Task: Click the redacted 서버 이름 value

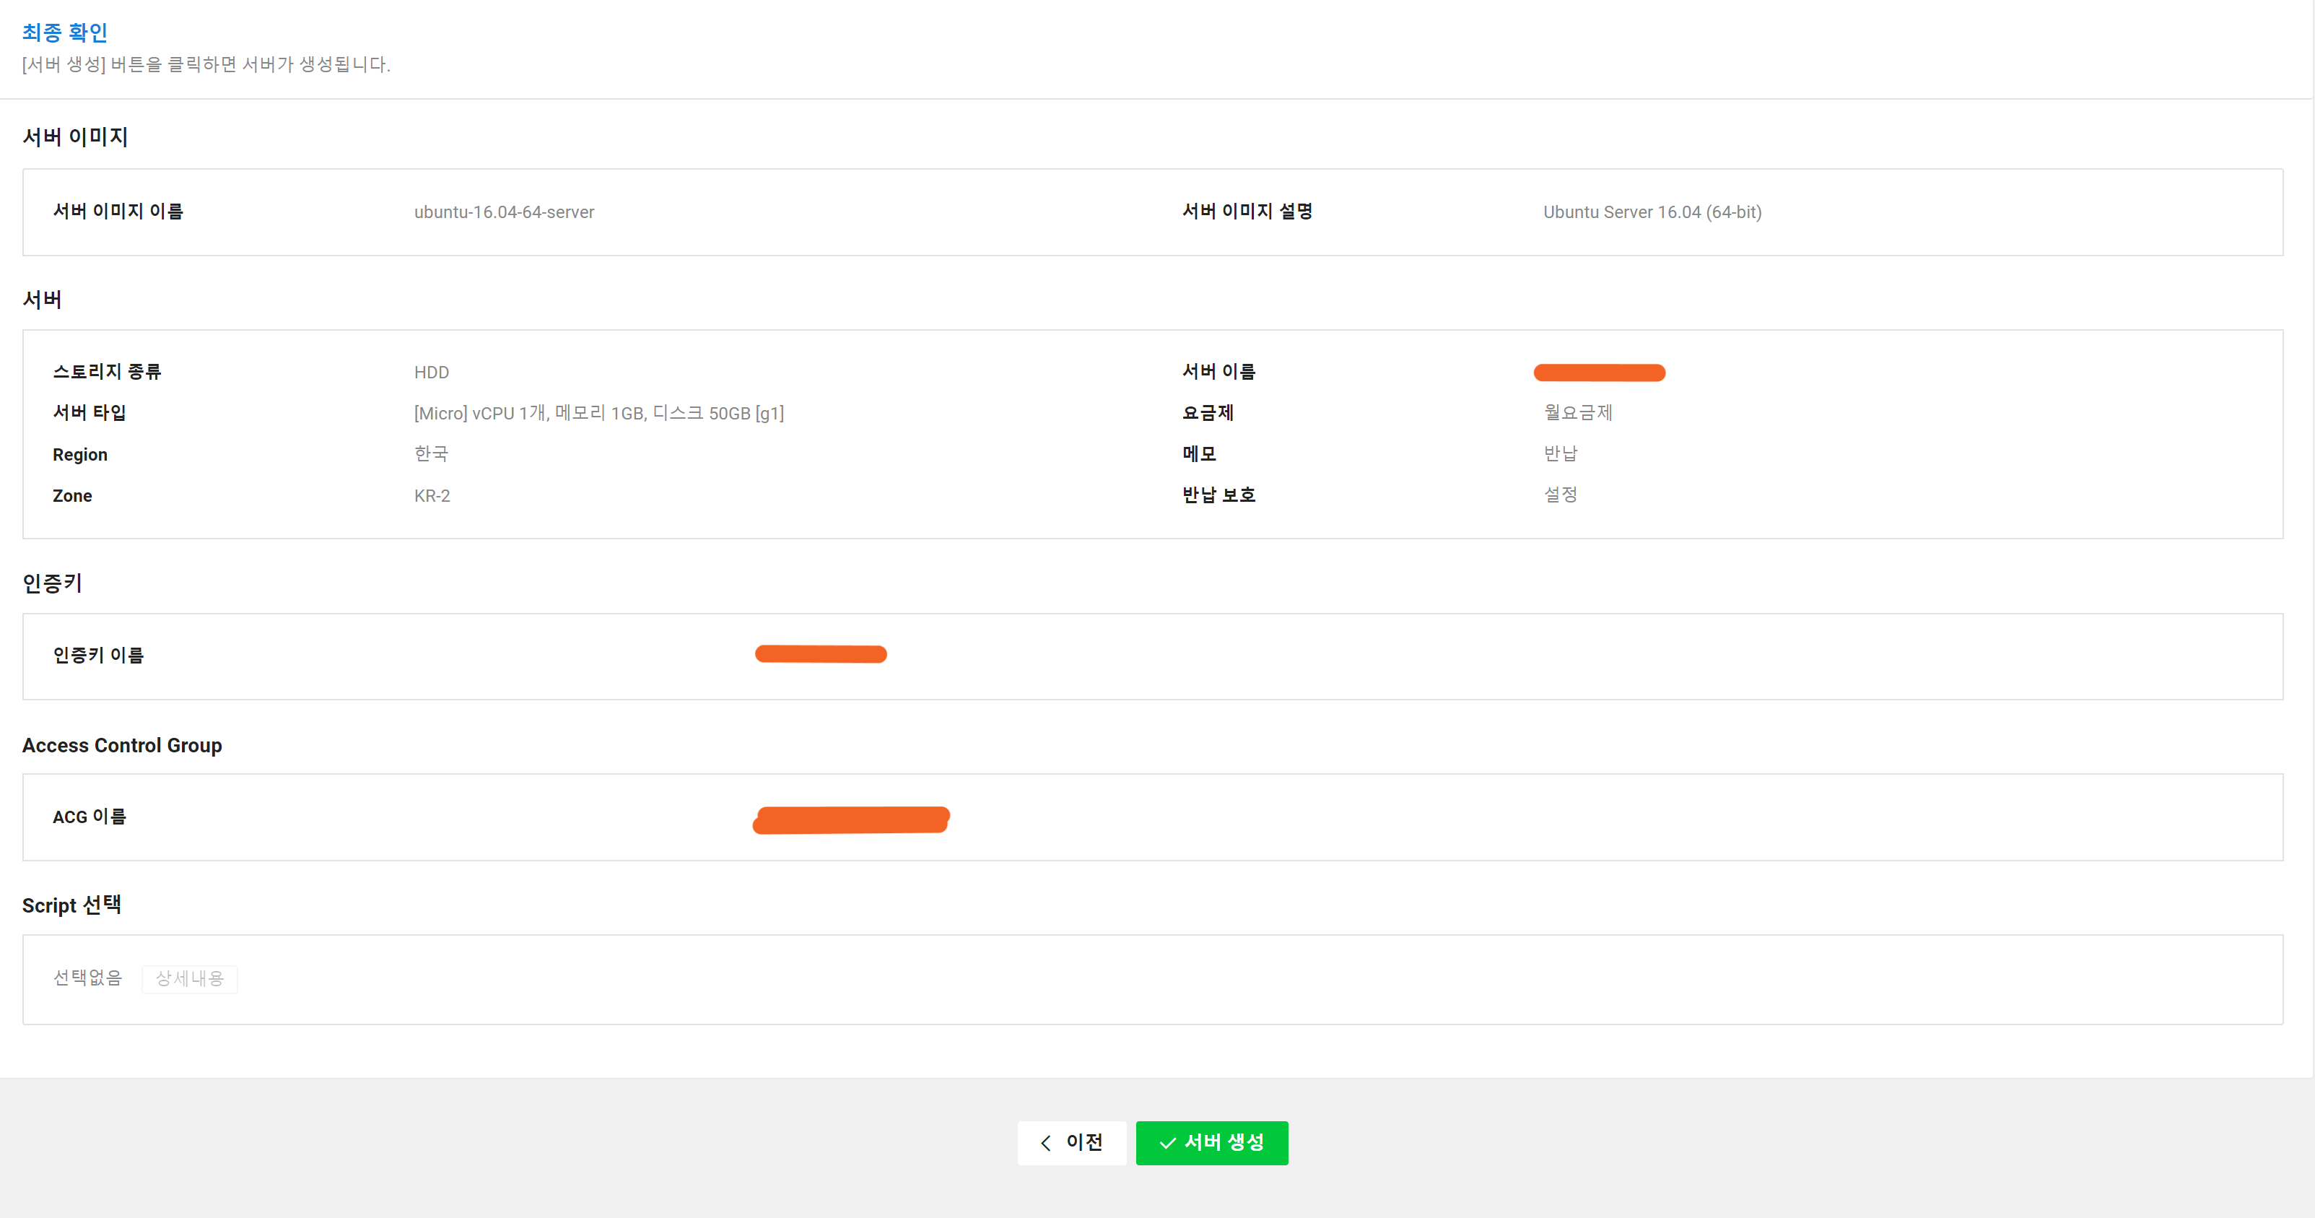Action: pyautogui.click(x=1599, y=372)
